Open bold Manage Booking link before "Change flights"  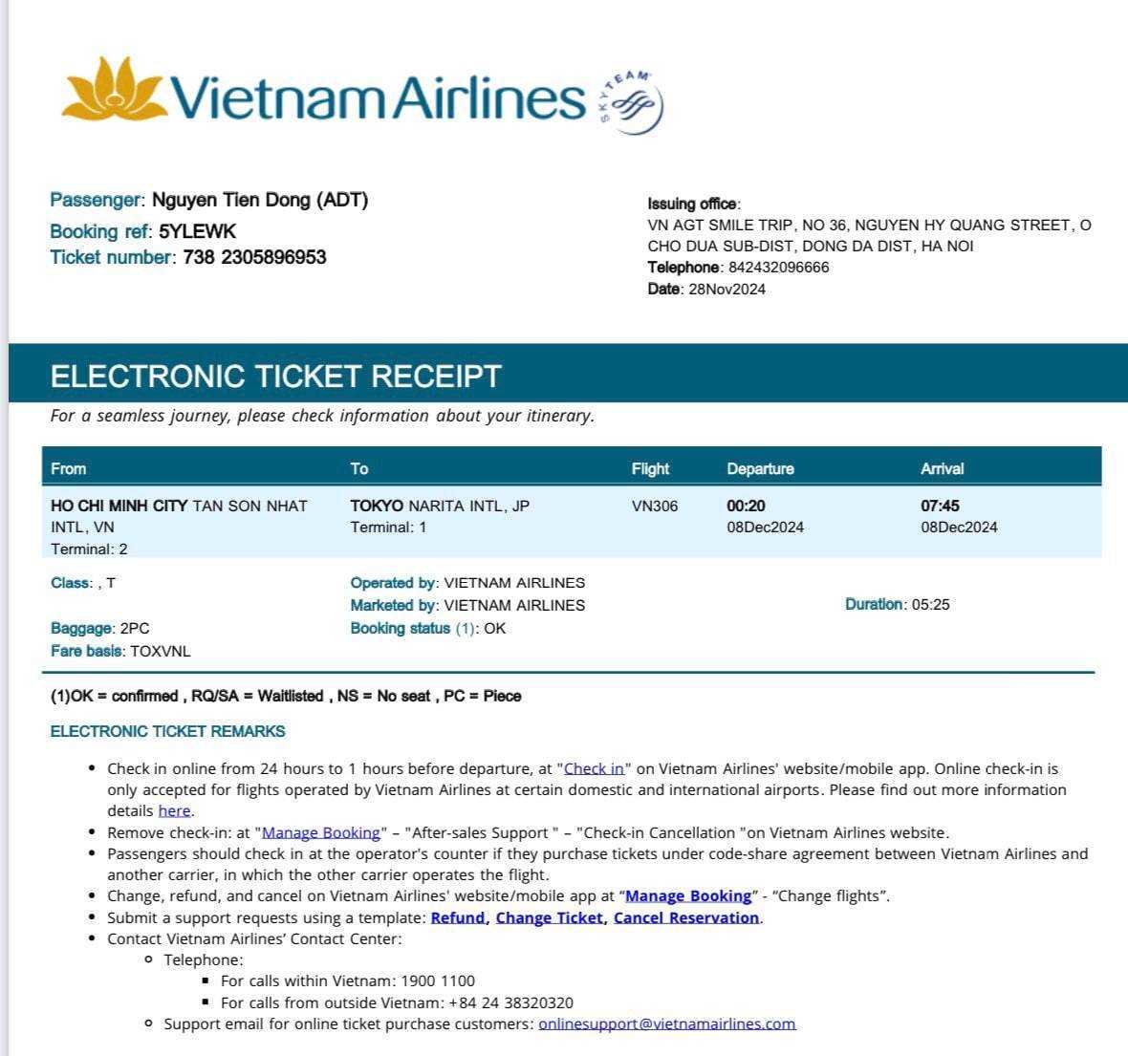click(688, 895)
